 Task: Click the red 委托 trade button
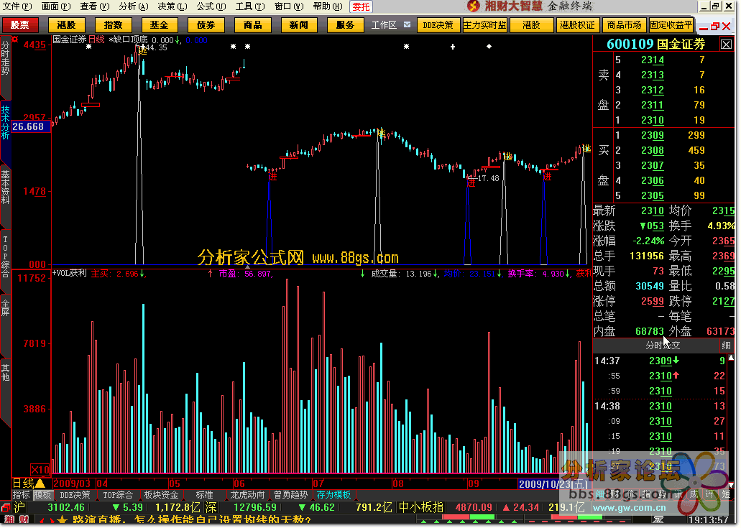(x=361, y=6)
